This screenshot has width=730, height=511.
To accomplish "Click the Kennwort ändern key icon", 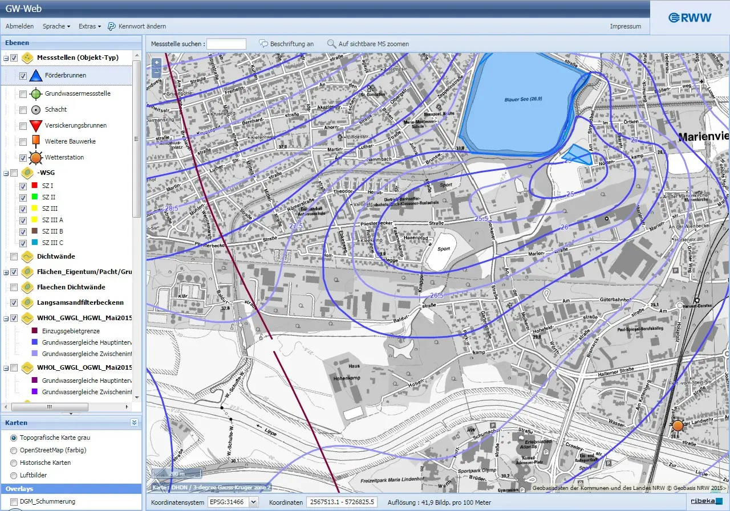I will tap(112, 26).
